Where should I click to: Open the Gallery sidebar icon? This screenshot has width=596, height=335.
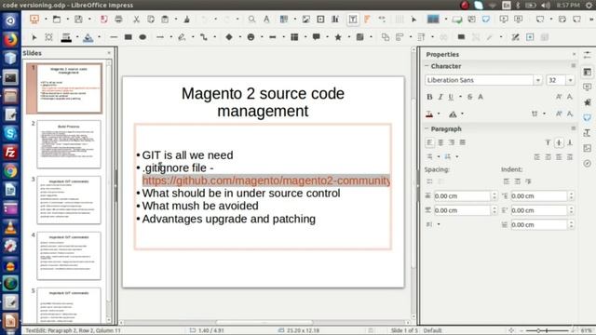588,148
